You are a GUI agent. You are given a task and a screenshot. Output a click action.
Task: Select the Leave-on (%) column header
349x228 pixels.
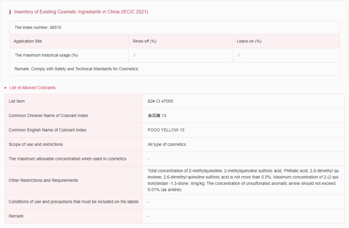(249, 41)
